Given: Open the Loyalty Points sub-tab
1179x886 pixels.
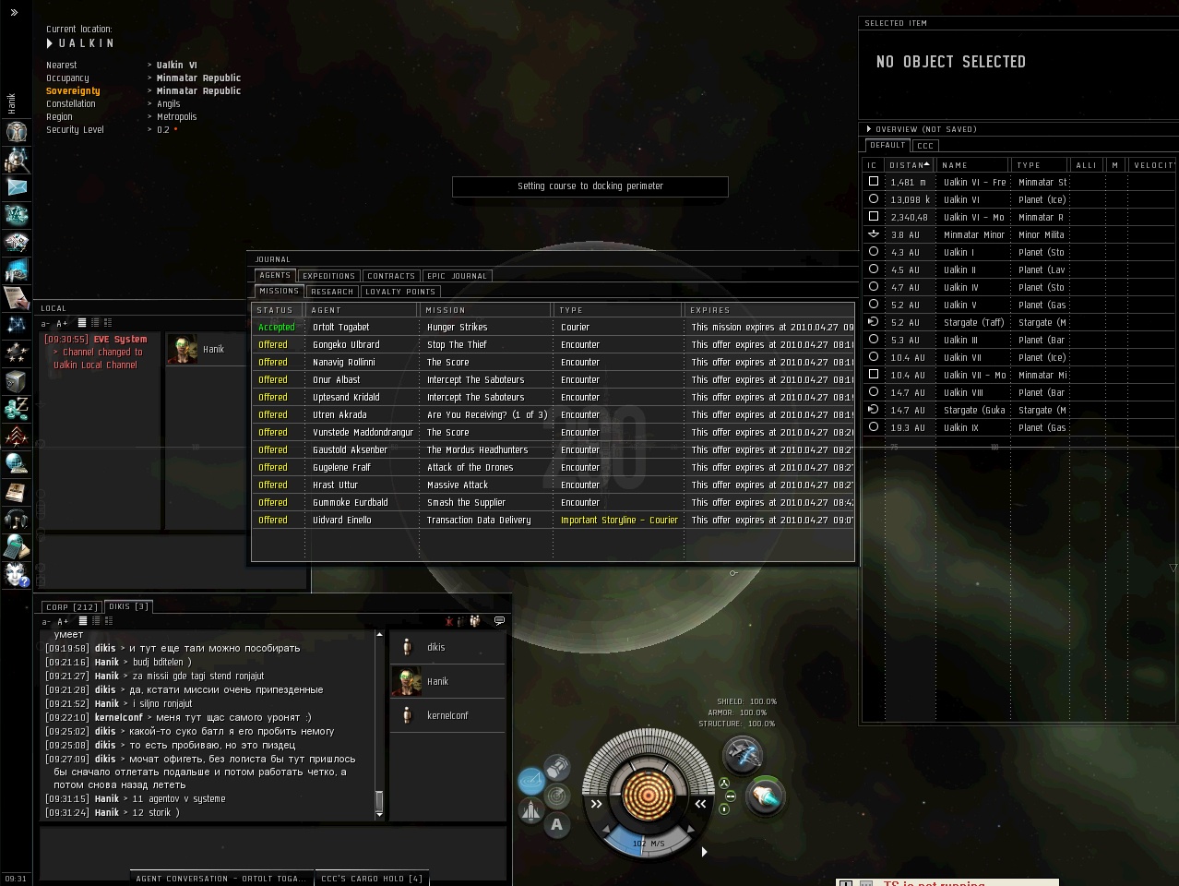Looking at the screenshot, I should tap(400, 292).
